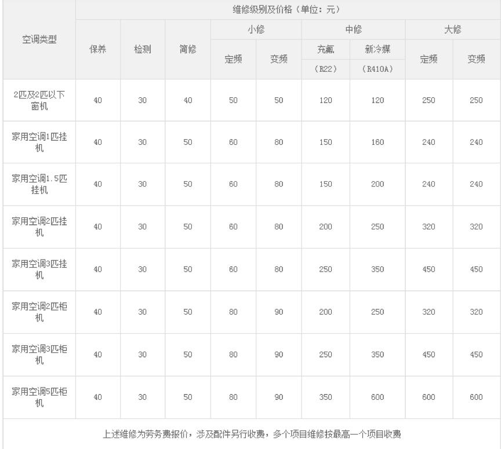Click the 简修 column header
The height and width of the screenshot is (449, 501).
point(188,48)
